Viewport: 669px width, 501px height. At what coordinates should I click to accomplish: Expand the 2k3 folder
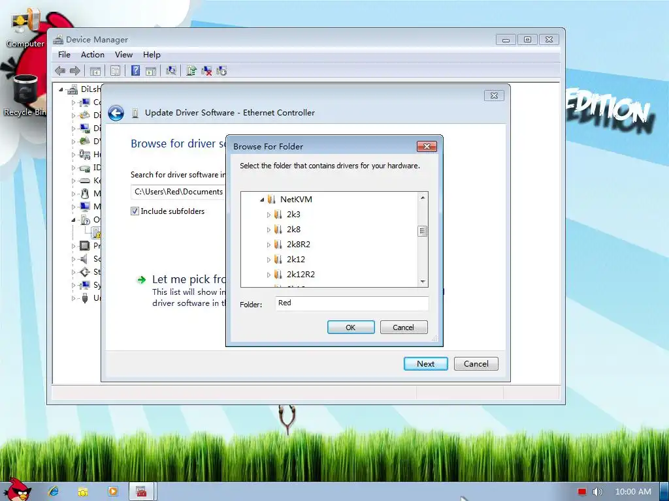269,215
